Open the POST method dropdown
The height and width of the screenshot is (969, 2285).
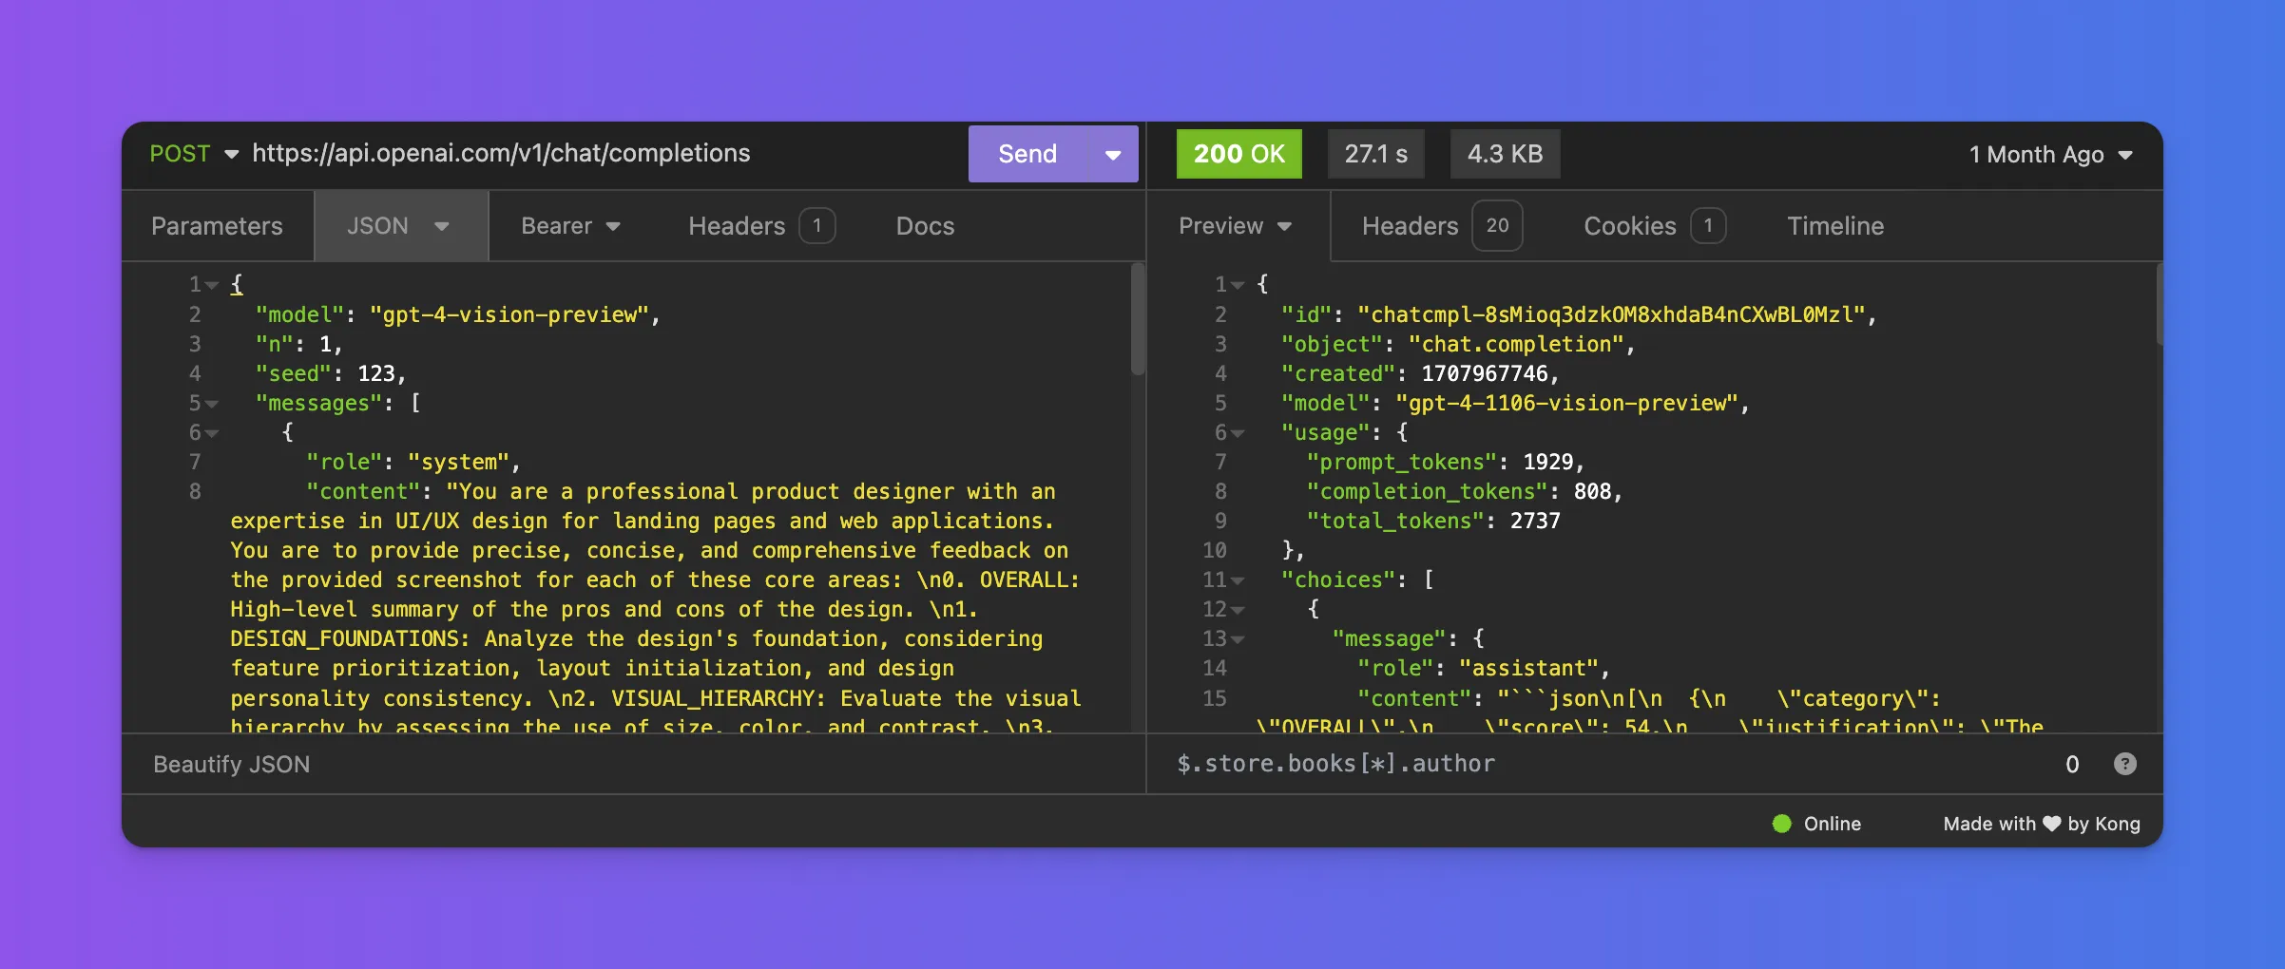(x=194, y=154)
